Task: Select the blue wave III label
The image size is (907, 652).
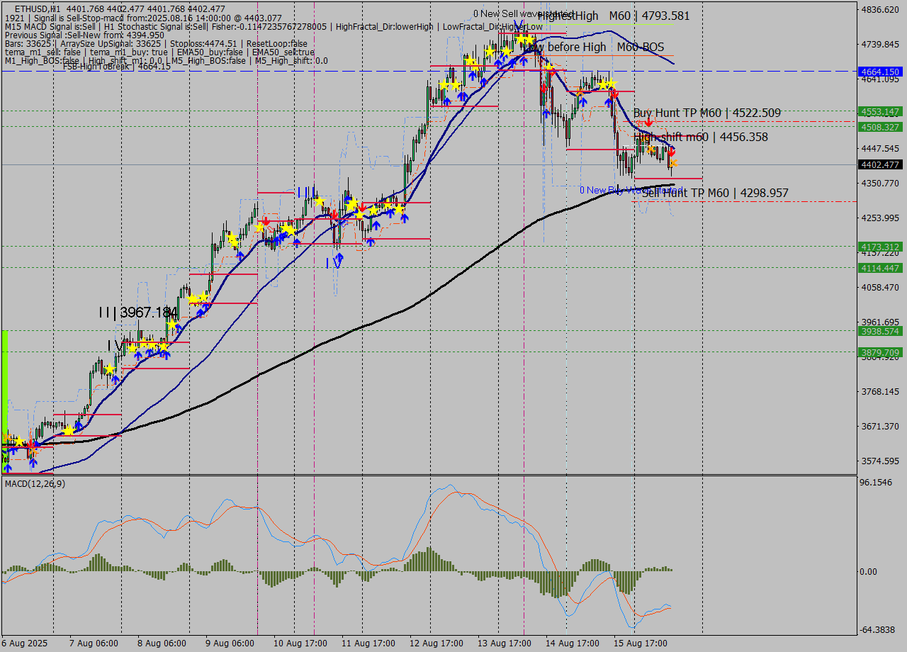Action: click(307, 191)
